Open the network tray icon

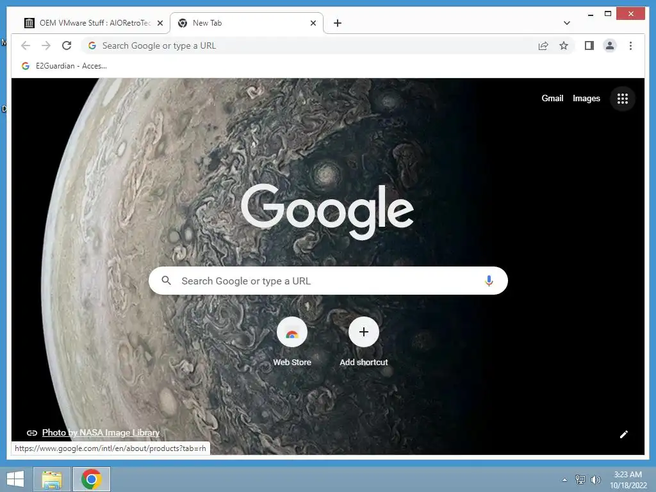click(x=580, y=479)
